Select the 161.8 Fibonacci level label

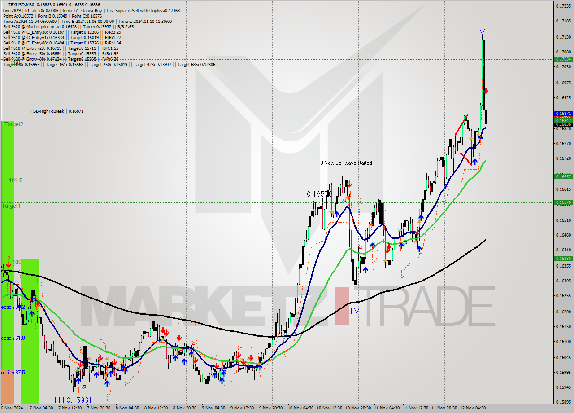point(16,180)
